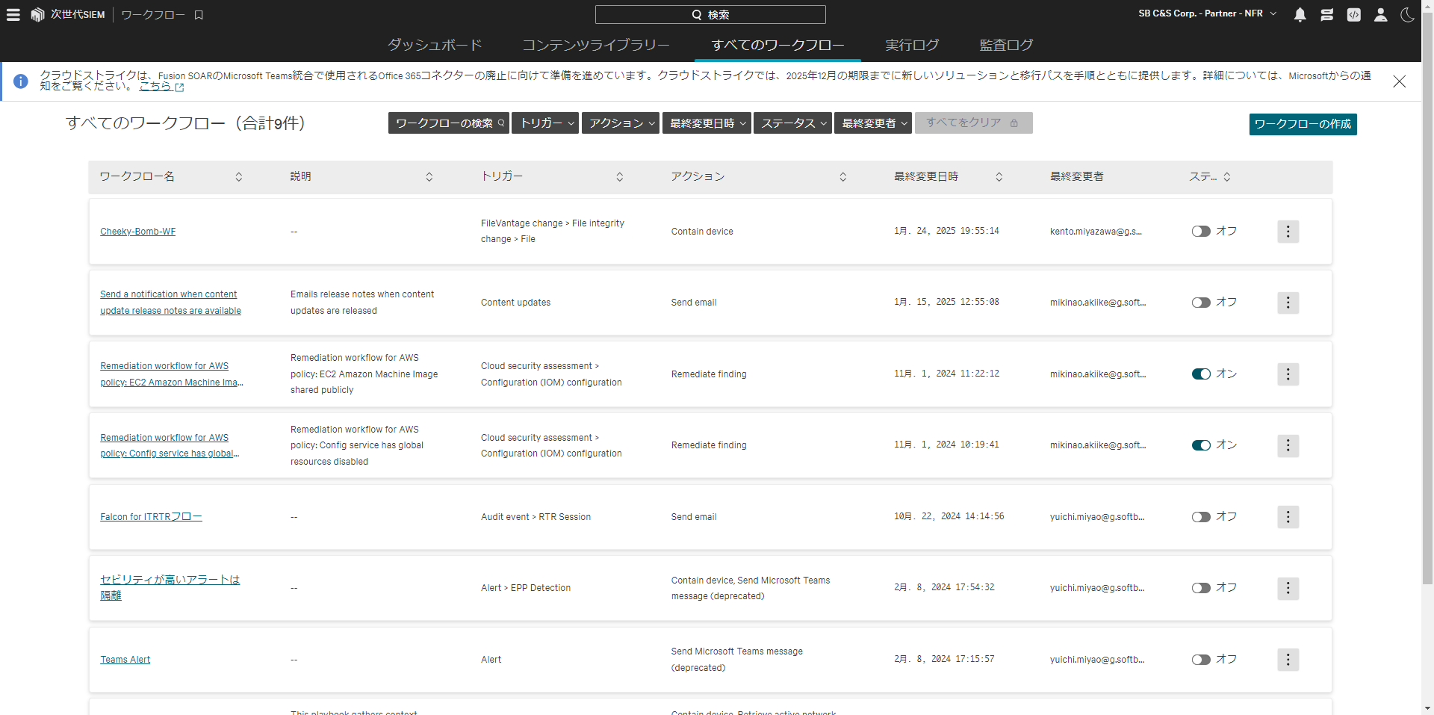Open the developer code icon
The height and width of the screenshot is (715, 1434).
click(x=1353, y=15)
